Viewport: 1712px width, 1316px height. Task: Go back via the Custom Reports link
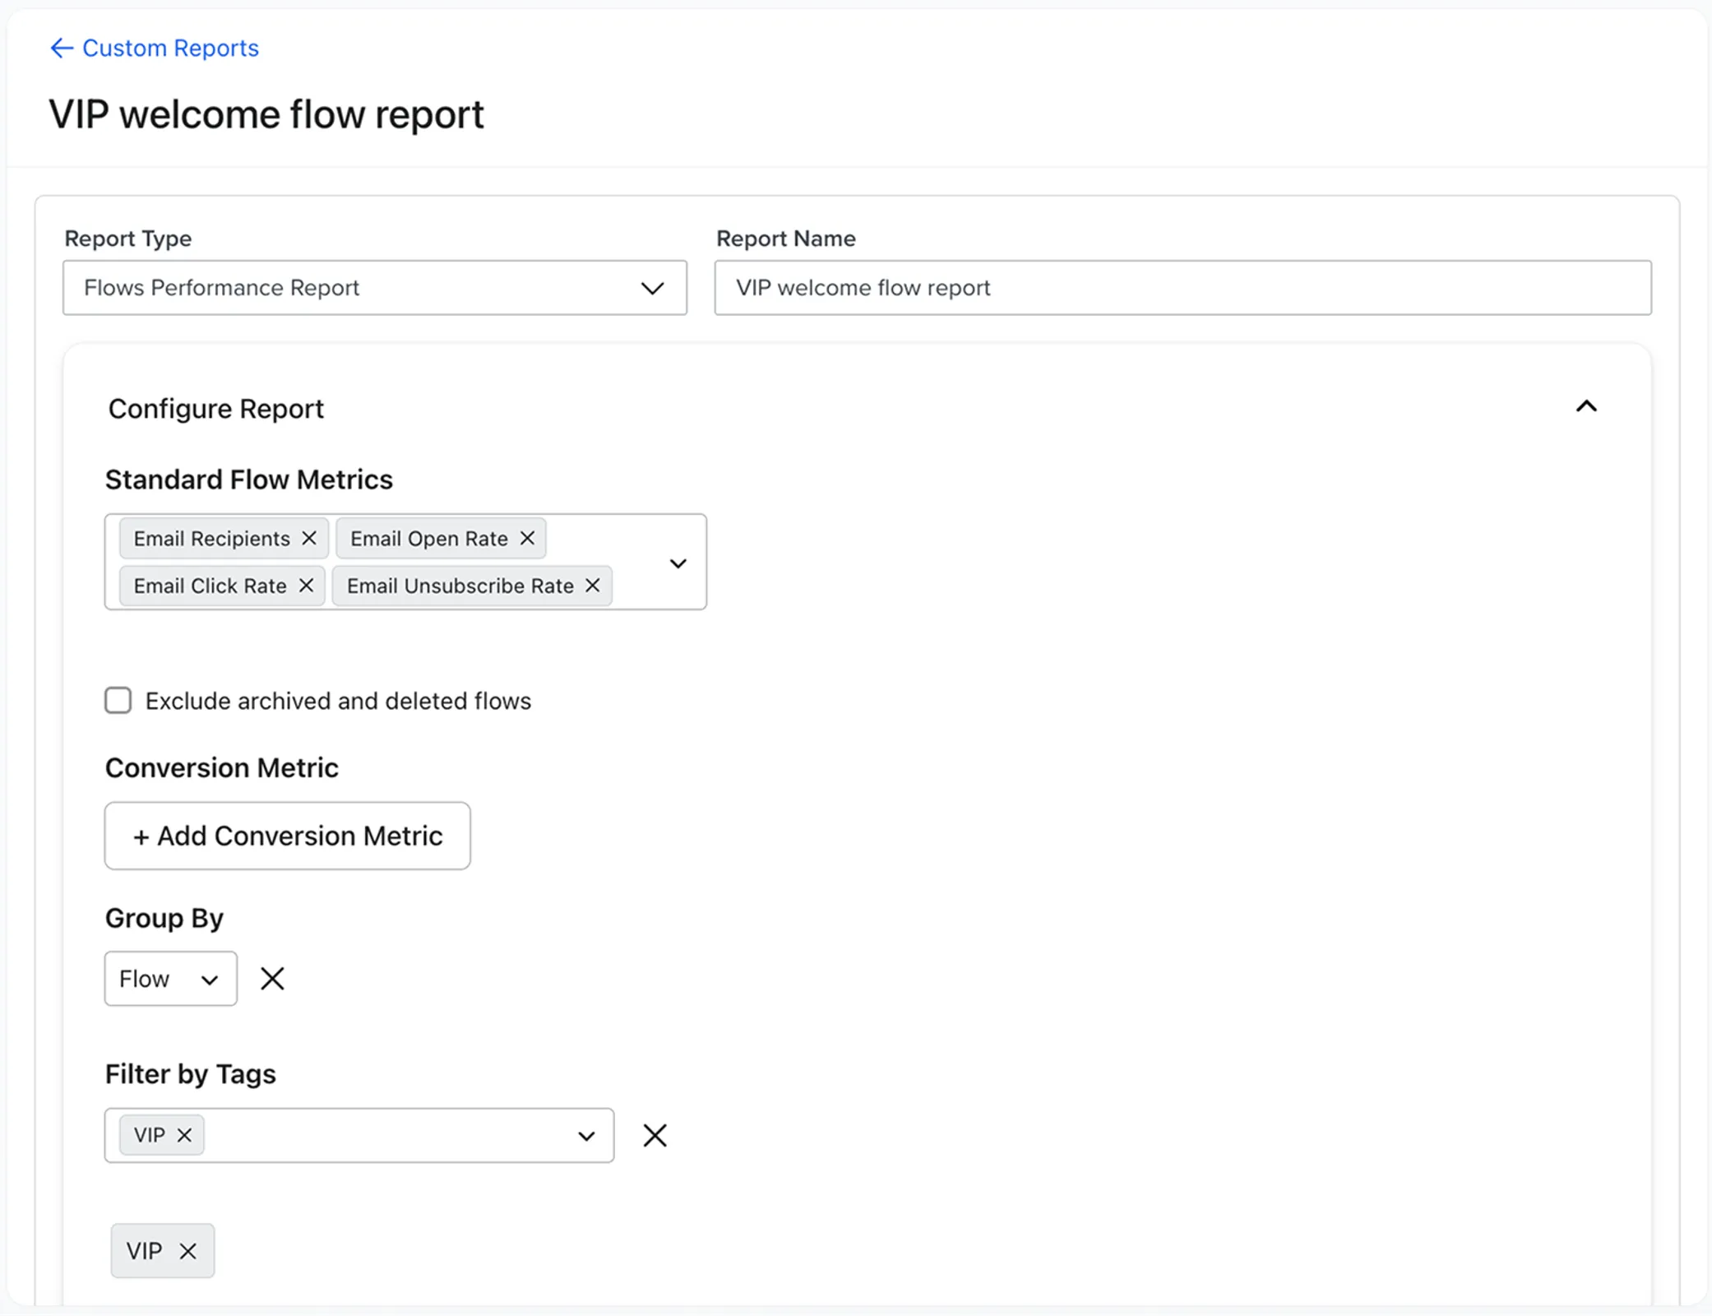click(155, 48)
